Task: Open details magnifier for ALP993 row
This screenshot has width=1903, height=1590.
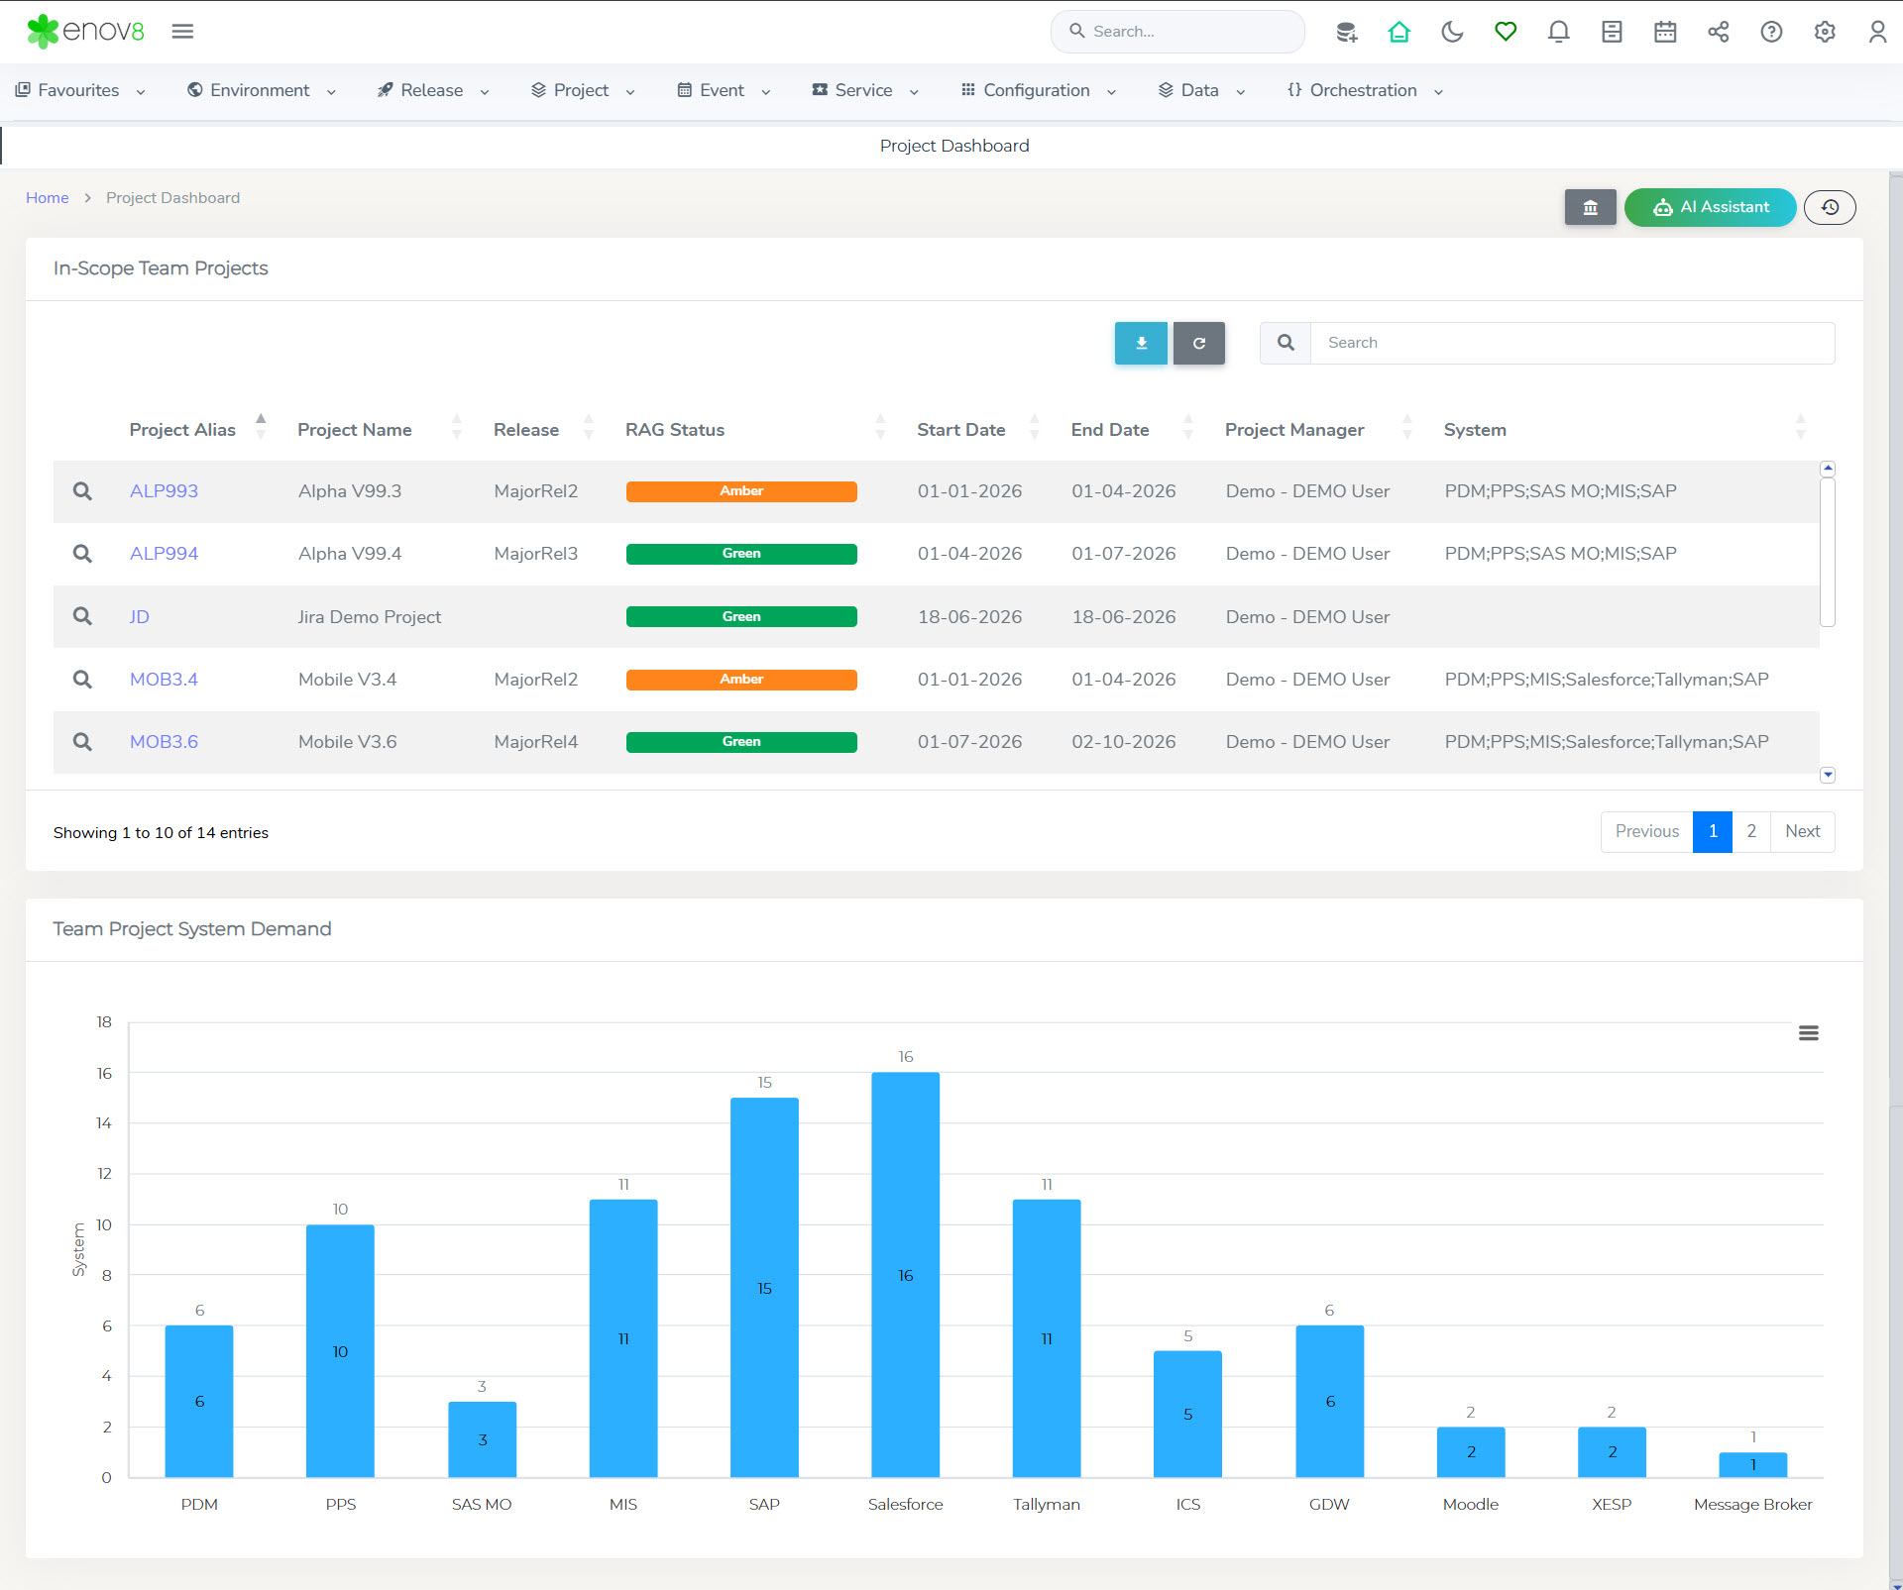Action: click(x=82, y=491)
